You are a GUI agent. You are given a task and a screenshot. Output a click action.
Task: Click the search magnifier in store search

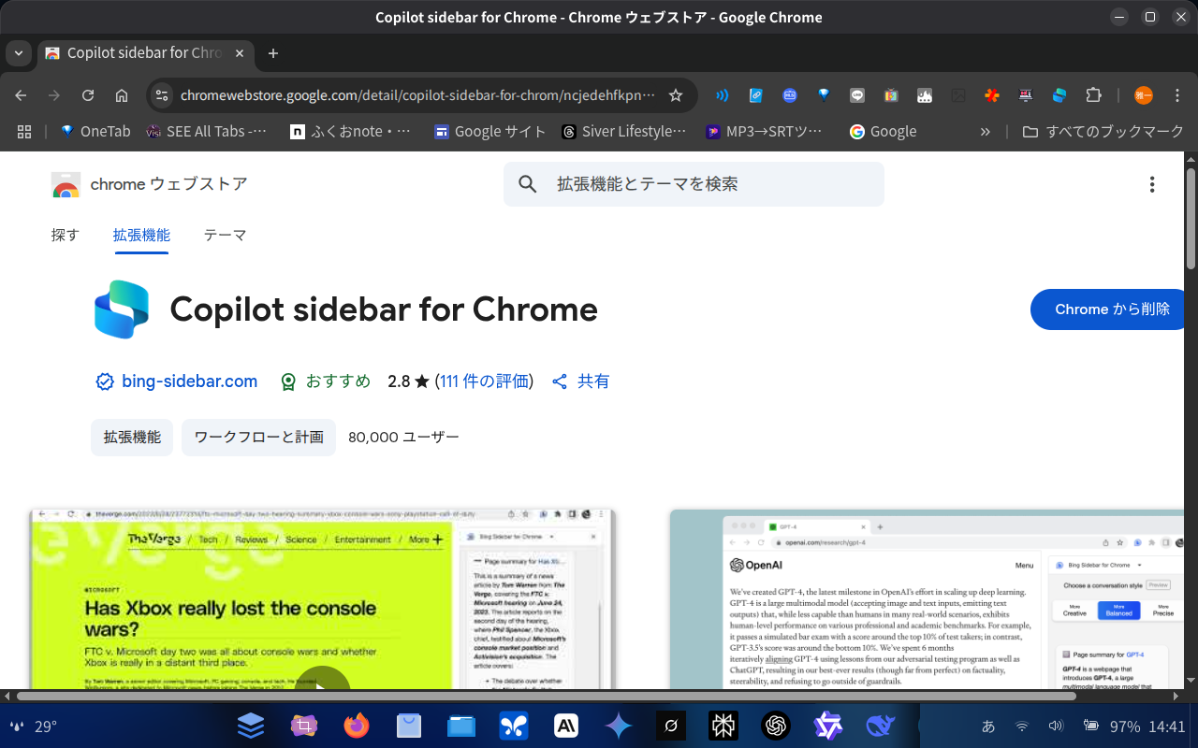pos(528,184)
